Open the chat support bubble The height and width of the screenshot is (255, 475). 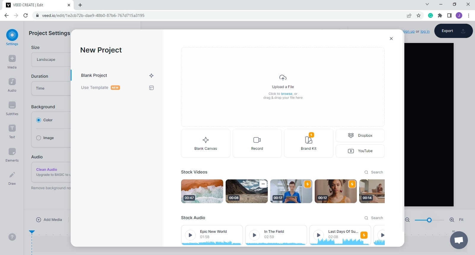pyautogui.click(x=459, y=240)
